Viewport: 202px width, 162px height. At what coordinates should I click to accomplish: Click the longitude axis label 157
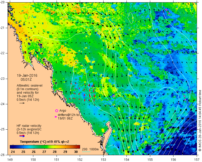[x=197, y=160]
